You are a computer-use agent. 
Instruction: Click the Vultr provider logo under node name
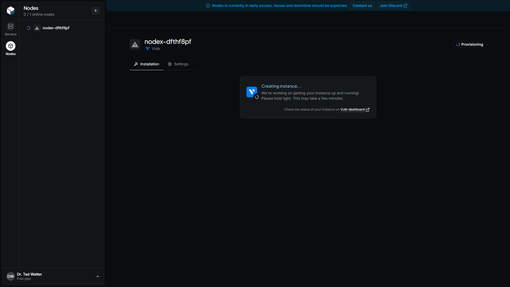148,49
